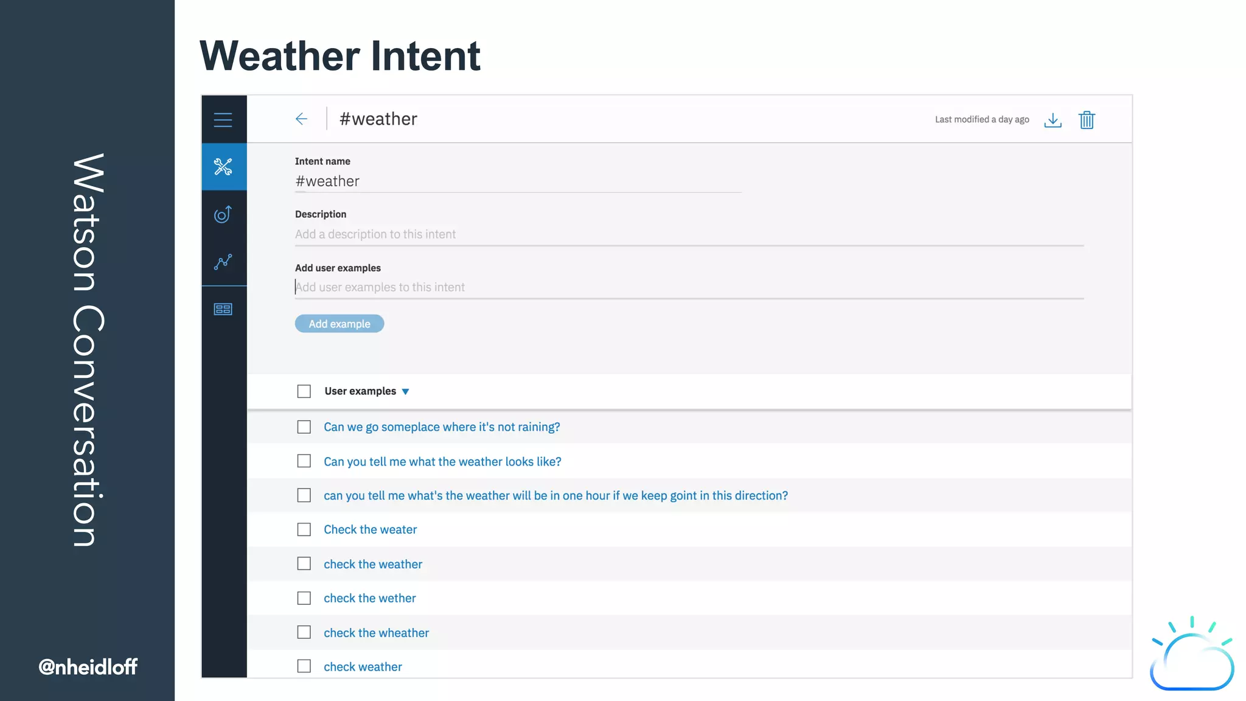Open the analytics graph sidebar icon
The image size is (1246, 701).
pyautogui.click(x=223, y=262)
